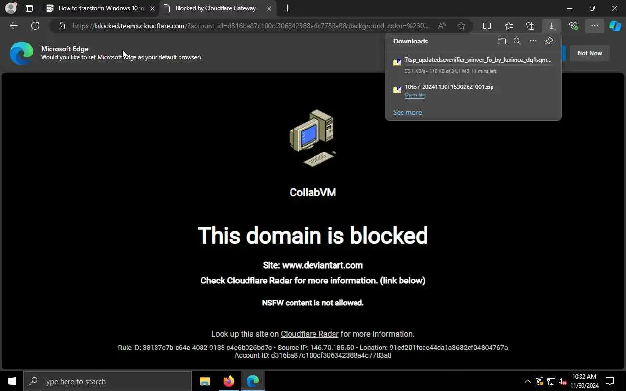Open Edge Settings and more menu

point(594,26)
